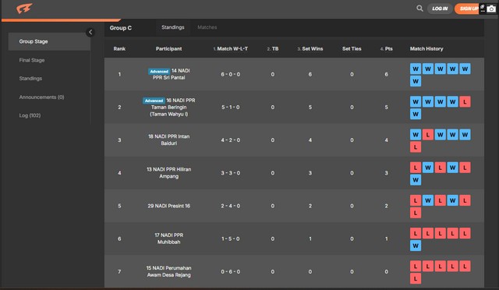Image resolution: width=499 pixels, height=290 pixels.
Task: Click participant 18 NADI PPR Intan Baiduri
Action: pos(168,140)
